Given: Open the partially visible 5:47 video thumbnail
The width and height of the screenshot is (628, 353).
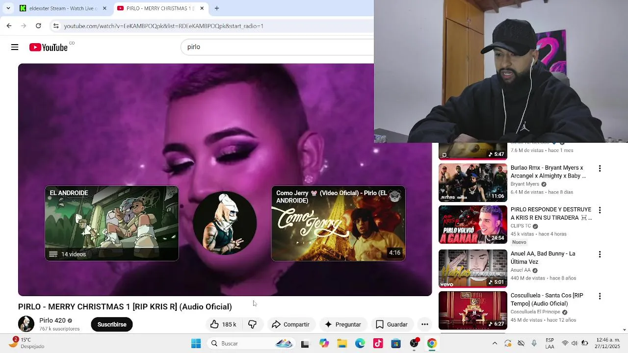Looking at the screenshot, I should (473, 151).
